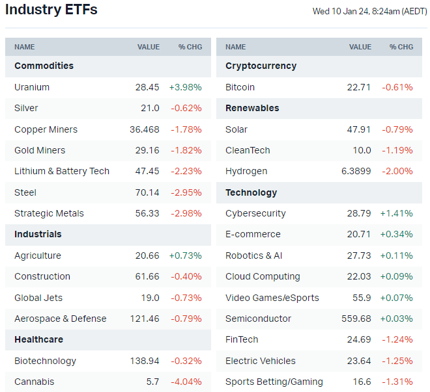This screenshot has height=392, width=430.
Task: Open the Strategic Metals ETF
Action: (x=49, y=213)
